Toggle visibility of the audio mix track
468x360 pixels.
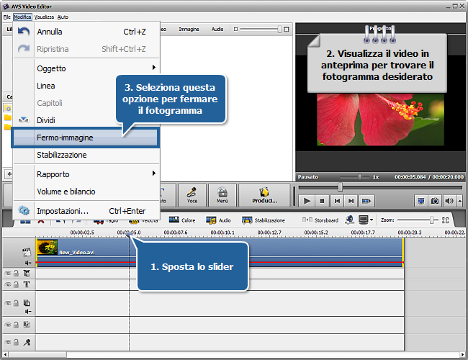click(x=8, y=325)
